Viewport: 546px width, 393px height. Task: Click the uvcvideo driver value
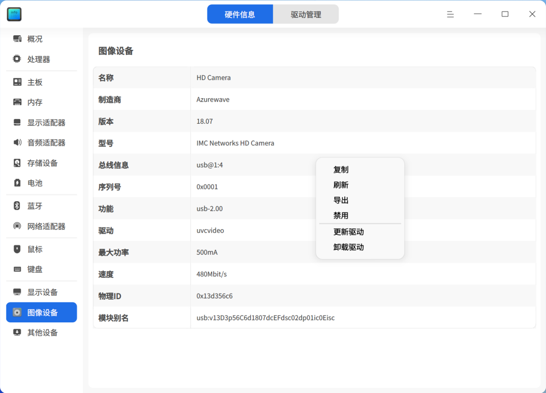(x=210, y=231)
